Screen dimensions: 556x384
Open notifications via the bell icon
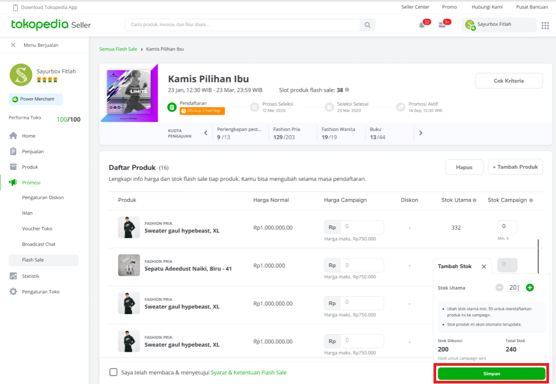422,25
